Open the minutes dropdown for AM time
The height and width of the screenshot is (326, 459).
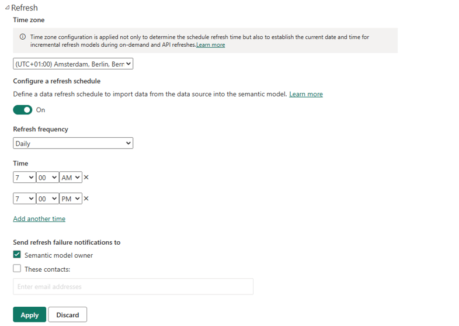(47, 178)
